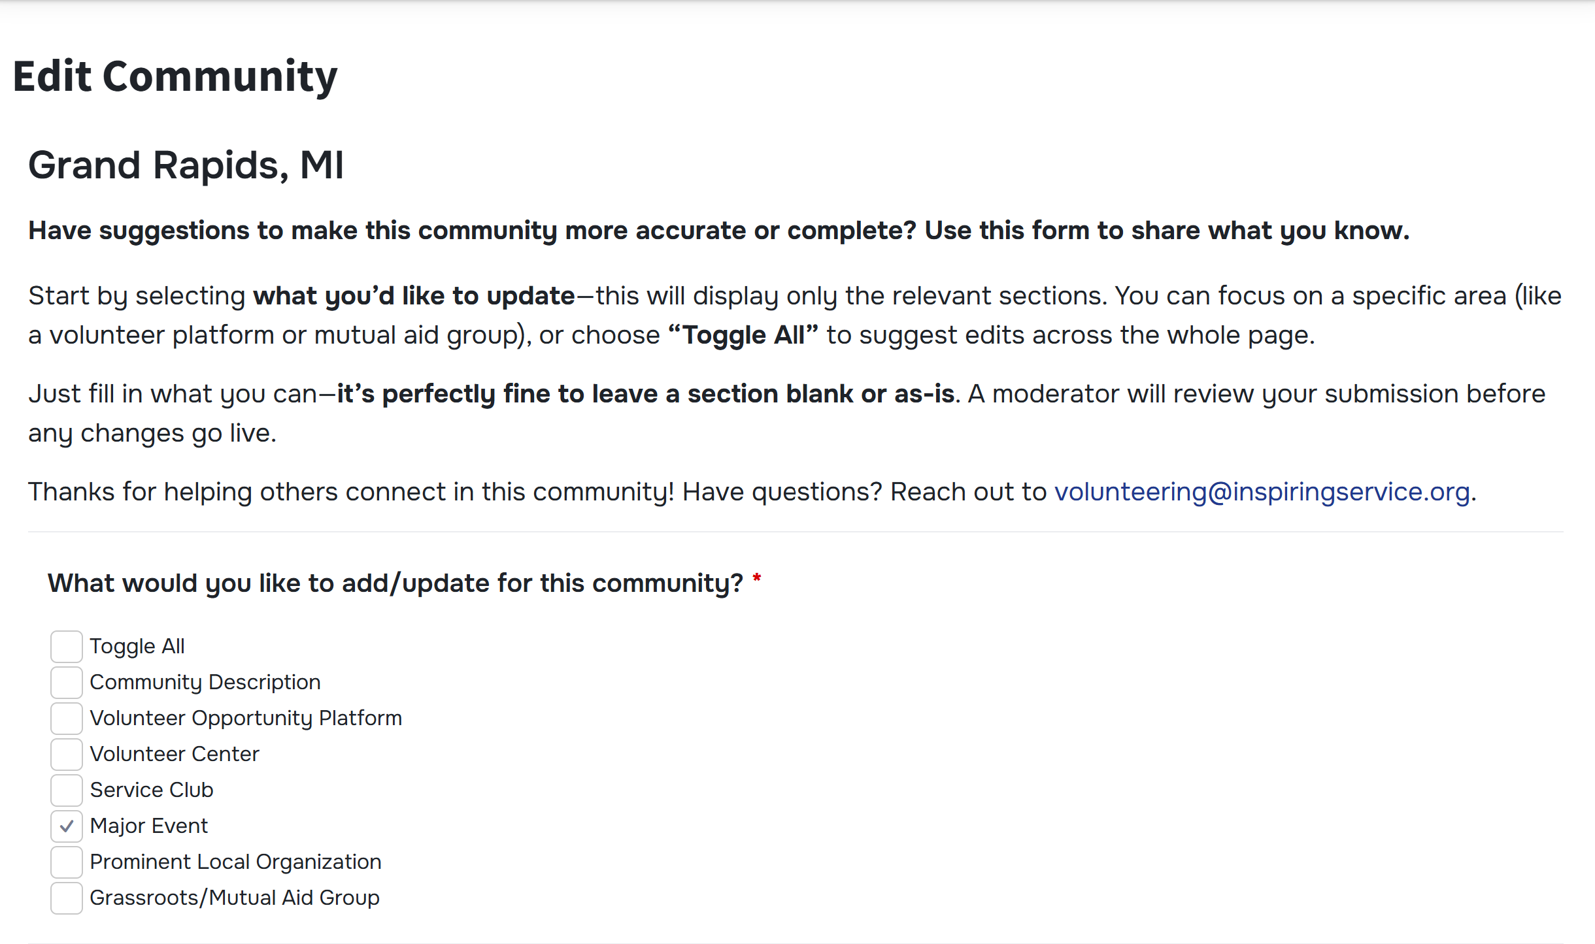The image size is (1595, 944).
Task: Check the Service Club box
Action: [67, 790]
